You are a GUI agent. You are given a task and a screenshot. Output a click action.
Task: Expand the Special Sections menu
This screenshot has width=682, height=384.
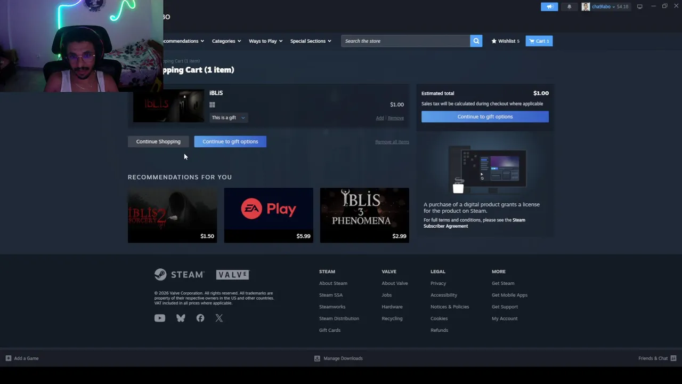311,41
